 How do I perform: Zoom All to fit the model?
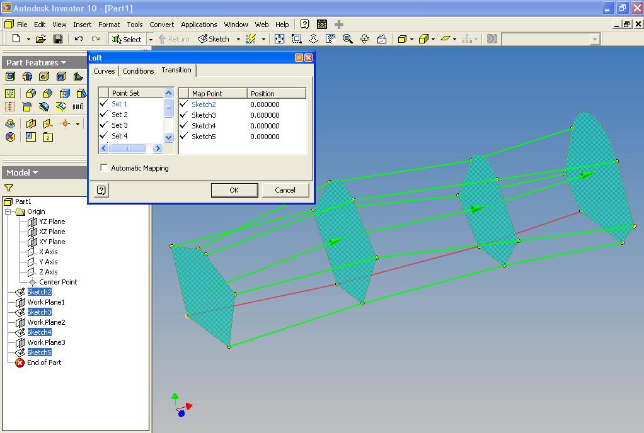(x=279, y=39)
